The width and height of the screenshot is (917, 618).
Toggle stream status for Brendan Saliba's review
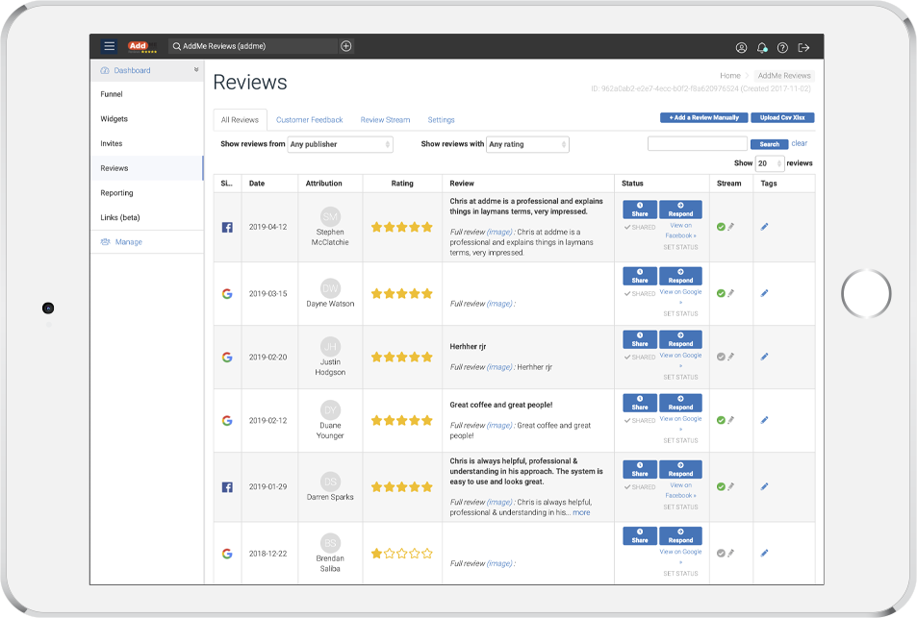(x=721, y=553)
